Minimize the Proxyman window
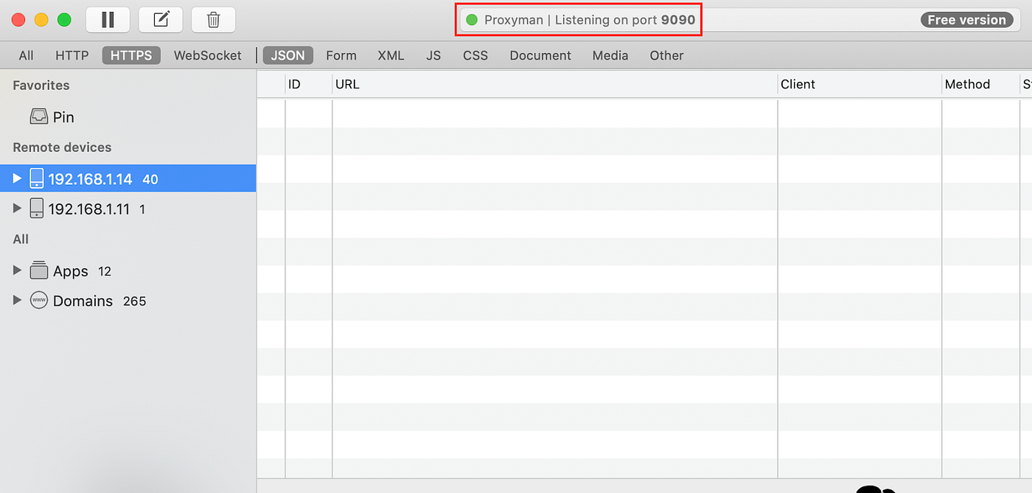Image resolution: width=1032 pixels, height=493 pixels. click(41, 20)
